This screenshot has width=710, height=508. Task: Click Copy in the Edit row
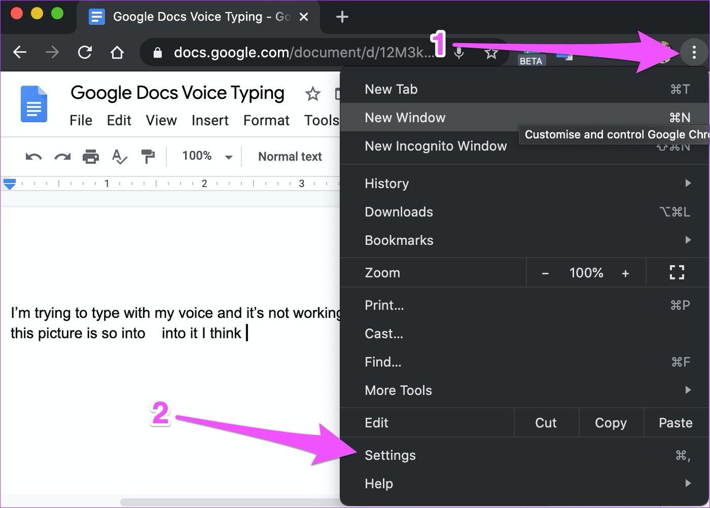[x=611, y=423]
